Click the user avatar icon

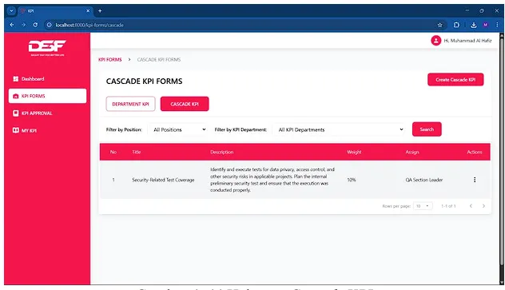[435, 41]
